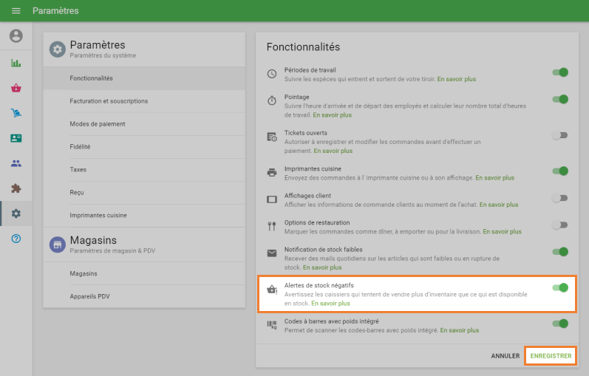Open inventory cart sidebar icon
This screenshot has width=589, height=376.
(x=16, y=113)
